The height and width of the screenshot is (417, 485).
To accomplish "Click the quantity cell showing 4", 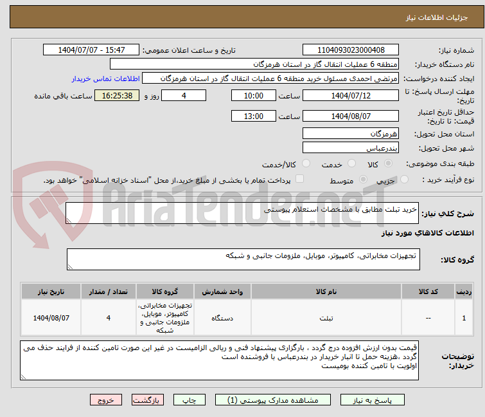I will tap(109, 317).
